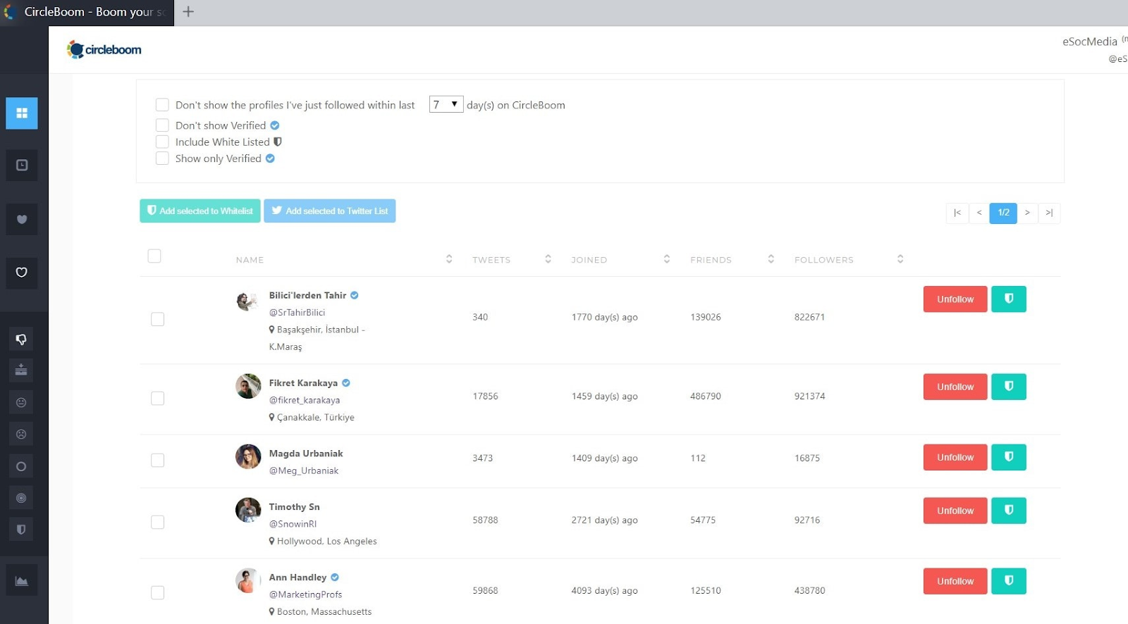Viewport: 1128px width, 624px height.
Task: Unfollow Ann Handley
Action: (955, 581)
